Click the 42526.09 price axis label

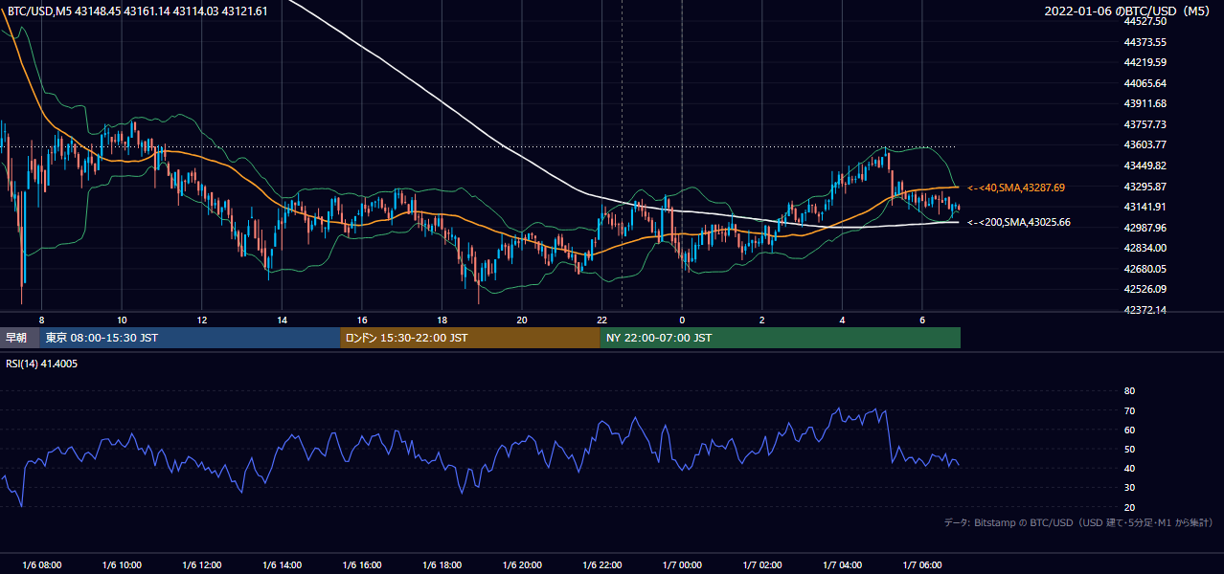[1145, 289]
